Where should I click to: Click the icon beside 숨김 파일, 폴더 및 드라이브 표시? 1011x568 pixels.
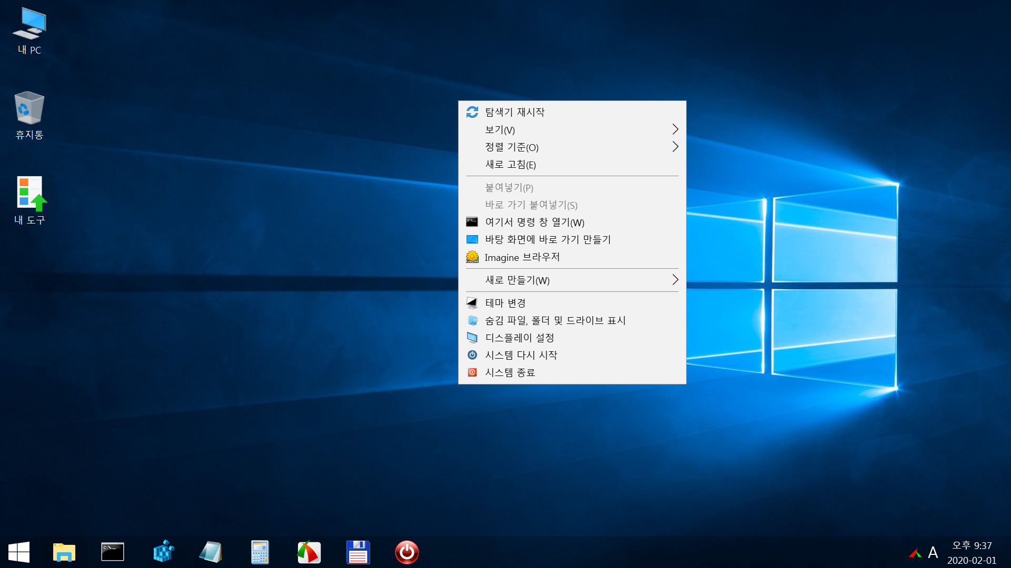point(472,320)
